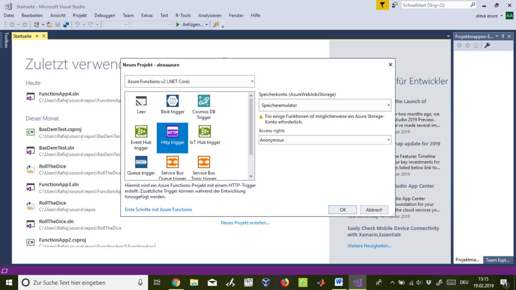This screenshot has height=290, width=516.
Task: Open File Explorer from the taskbar
Action: pos(194,282)
